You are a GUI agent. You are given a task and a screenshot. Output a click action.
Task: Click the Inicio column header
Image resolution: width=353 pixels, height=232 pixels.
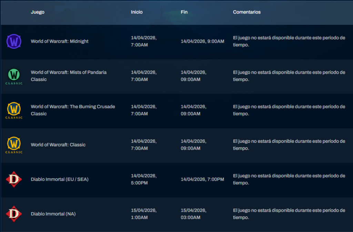click(x=137, y=12)
